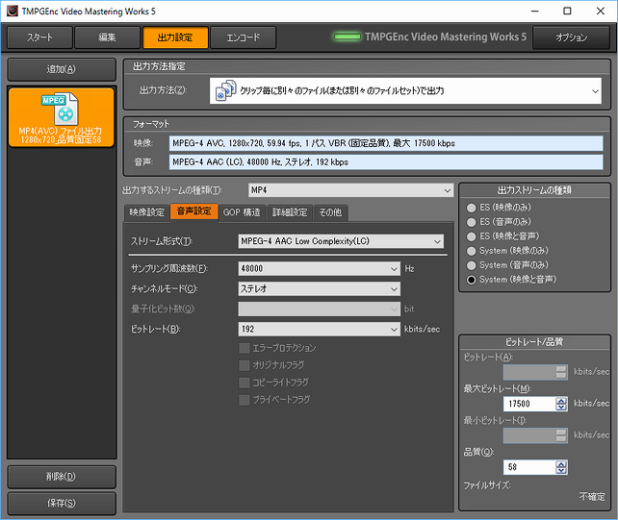Click the 映像 format summary field
This screenshot has height=520, width=618.
click(x=386, y=143)
